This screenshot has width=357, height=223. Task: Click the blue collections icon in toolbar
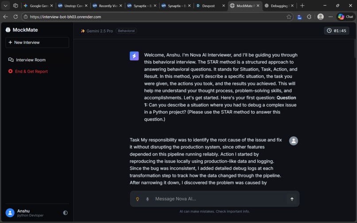299,17
